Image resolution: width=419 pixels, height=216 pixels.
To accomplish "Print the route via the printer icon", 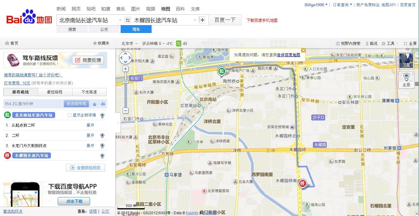I will (103, 103).
